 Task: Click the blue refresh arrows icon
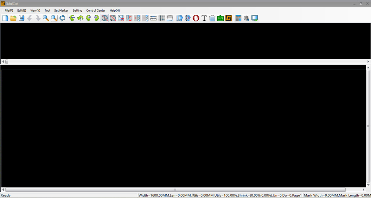pos(62,18)
